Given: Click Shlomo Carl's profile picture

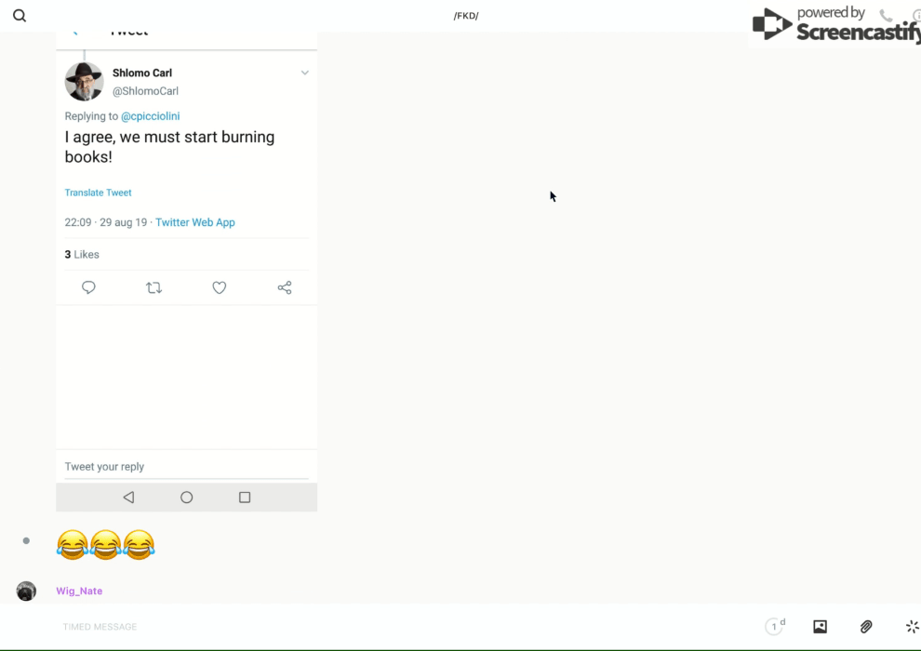Looking at the screenshot, I should click(84, 82).
